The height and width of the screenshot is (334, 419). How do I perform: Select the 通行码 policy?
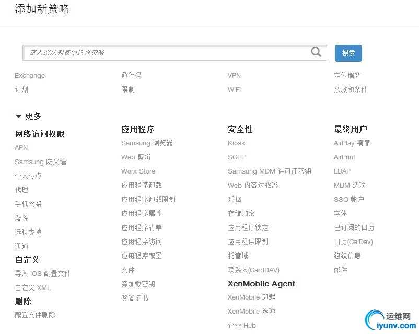131,75
